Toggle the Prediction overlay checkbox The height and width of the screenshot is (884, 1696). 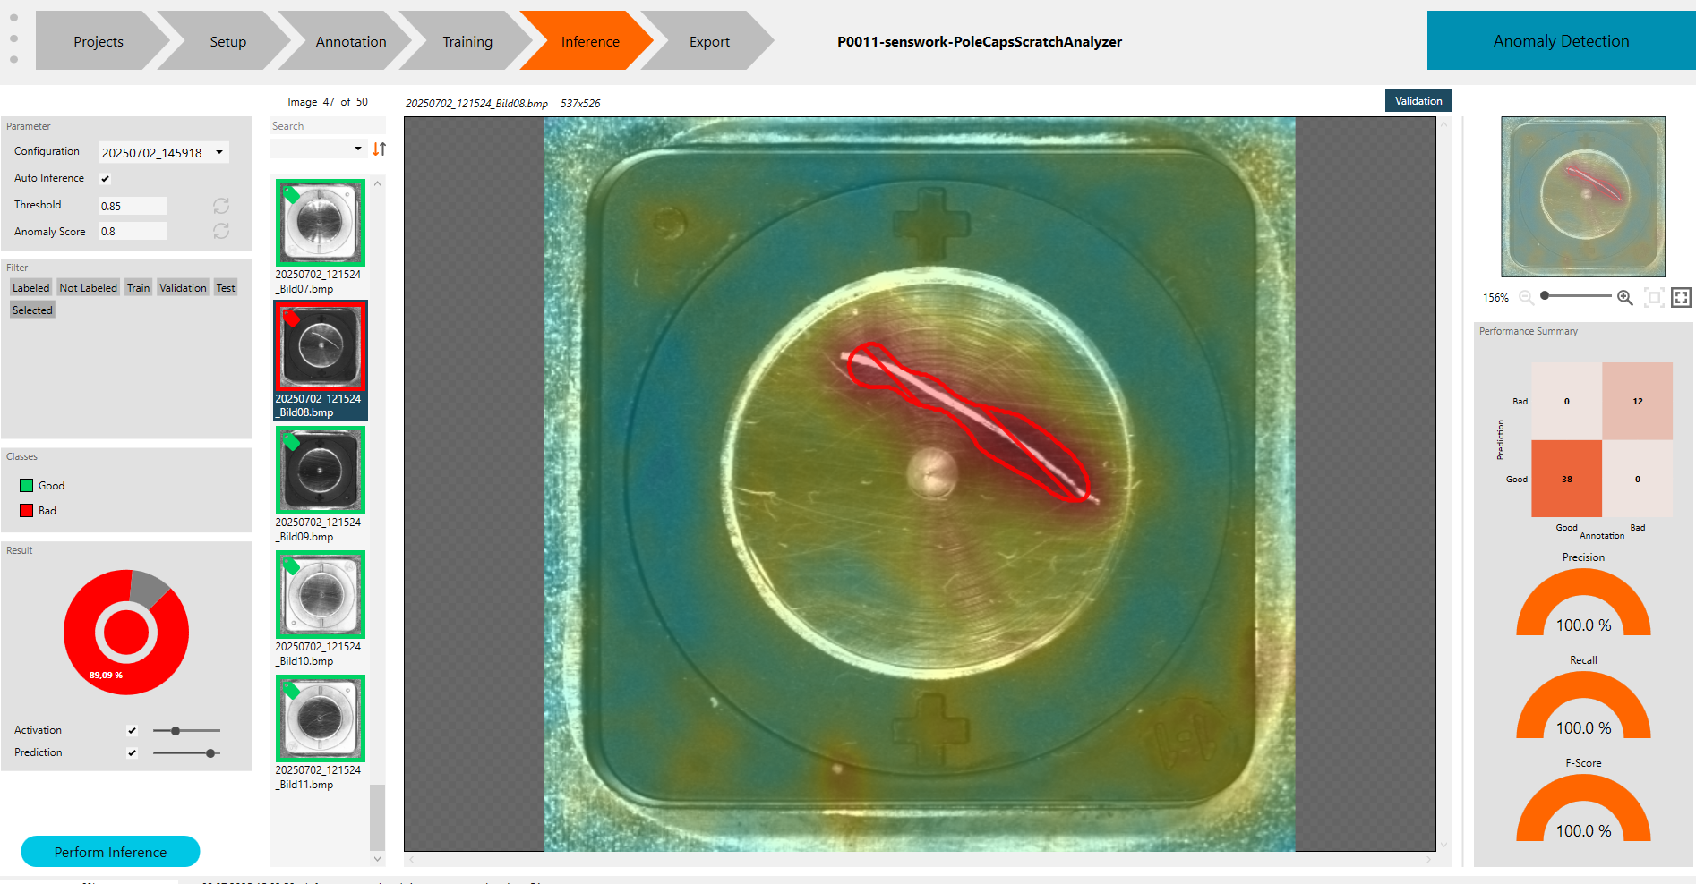pos(132,753)
